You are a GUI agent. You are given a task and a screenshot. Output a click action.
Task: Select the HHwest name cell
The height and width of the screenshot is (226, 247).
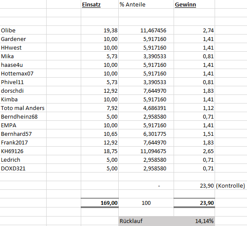(x=23, y=47)
